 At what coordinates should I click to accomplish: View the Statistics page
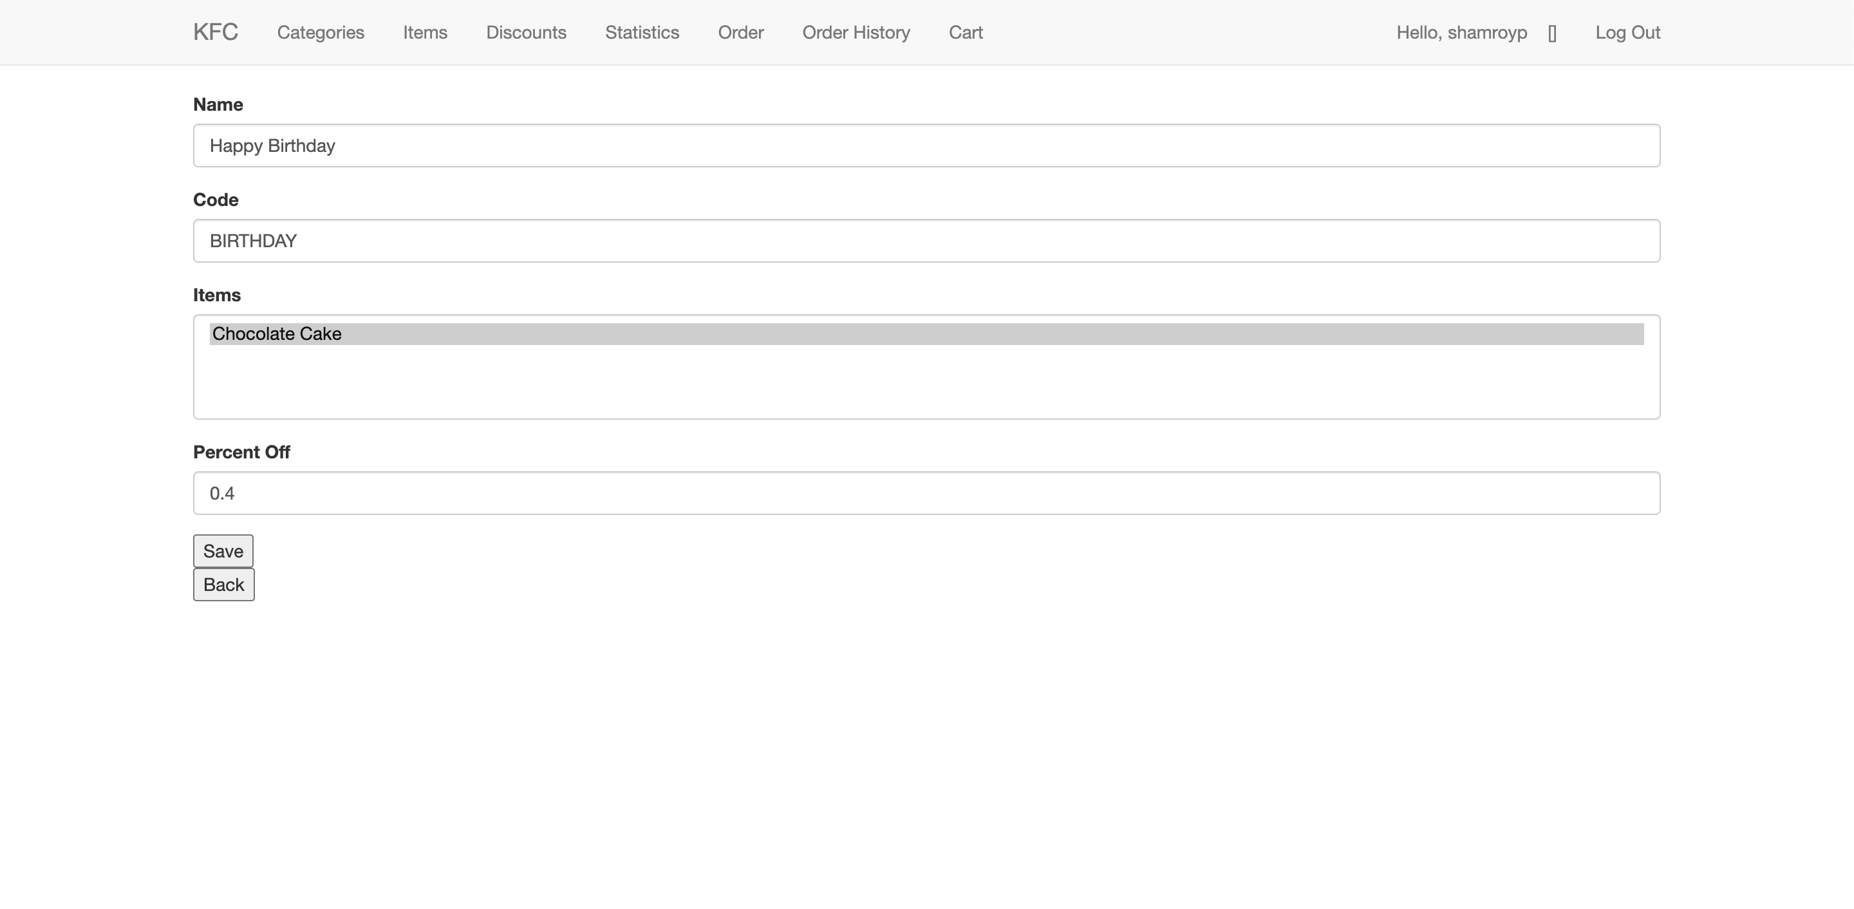[642, 32]
